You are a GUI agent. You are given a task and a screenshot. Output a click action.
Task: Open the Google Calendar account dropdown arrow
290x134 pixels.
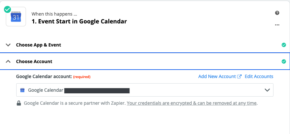point(267,90)
